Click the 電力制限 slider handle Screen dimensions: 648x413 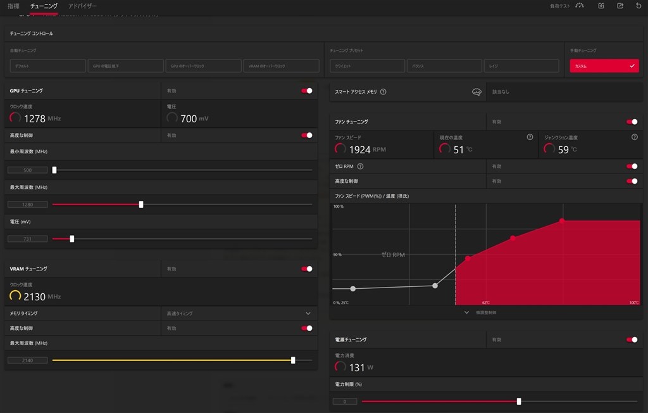(x=519, y=401)
